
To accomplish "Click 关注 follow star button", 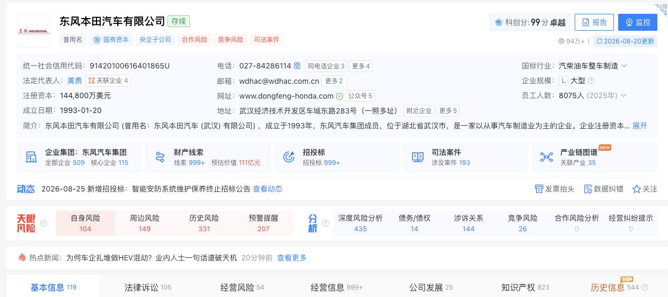I will 645,189.
